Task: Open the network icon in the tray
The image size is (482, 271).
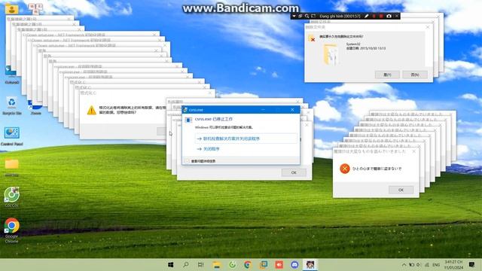Action: click(427, 264)
